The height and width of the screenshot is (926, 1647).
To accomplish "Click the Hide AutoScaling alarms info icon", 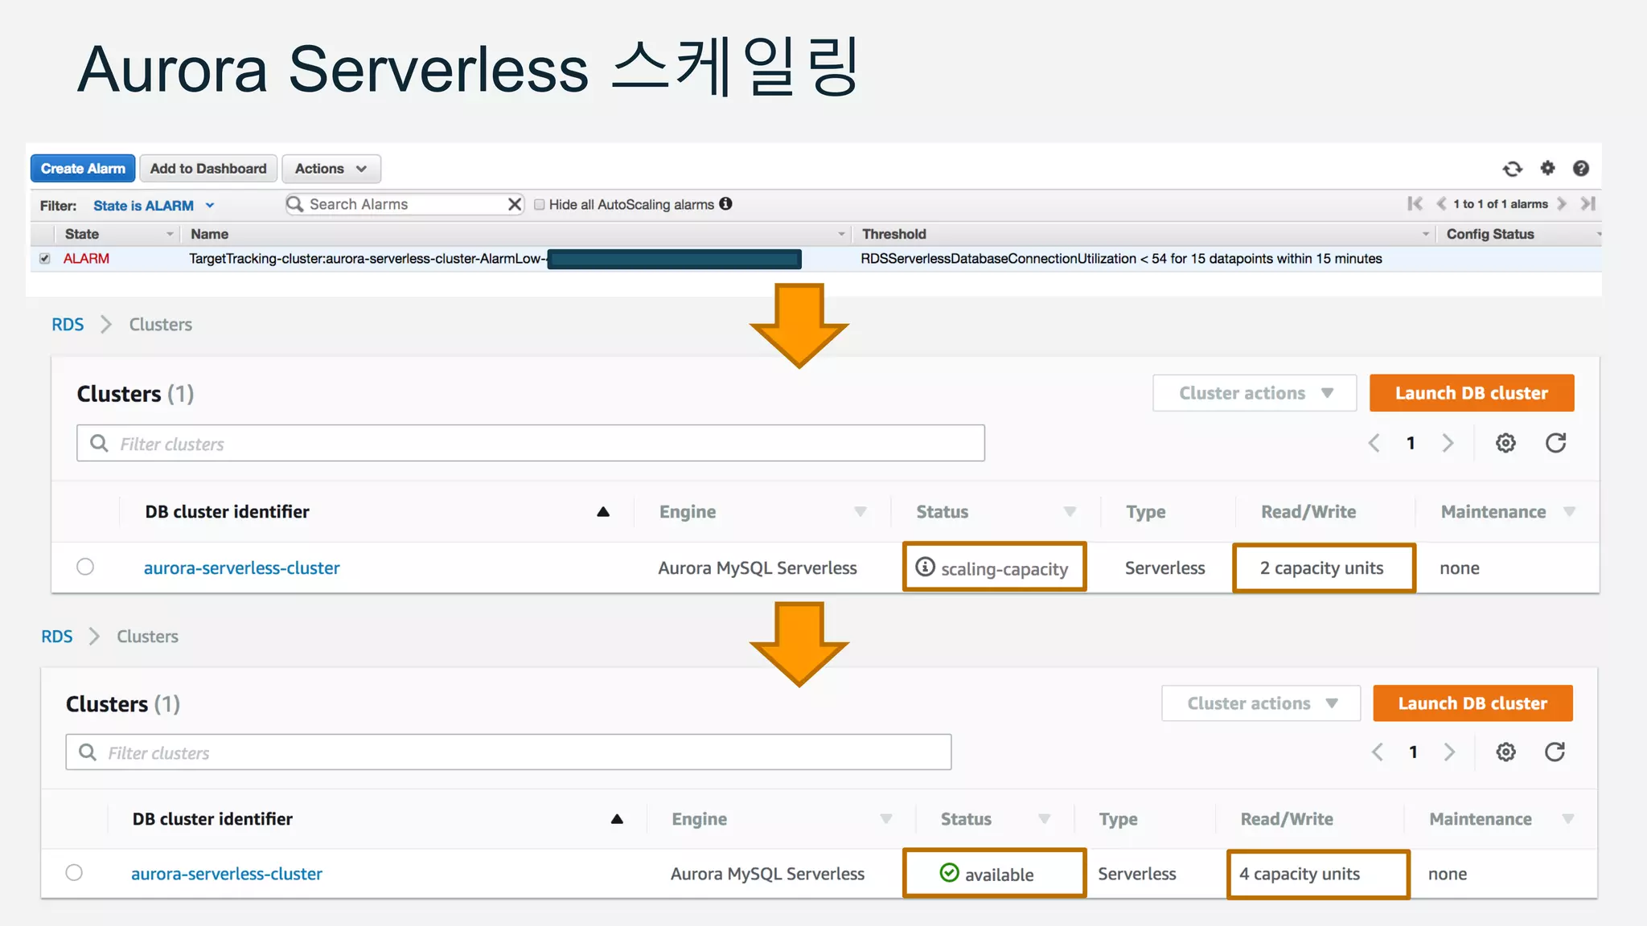I will pos(725,204).
